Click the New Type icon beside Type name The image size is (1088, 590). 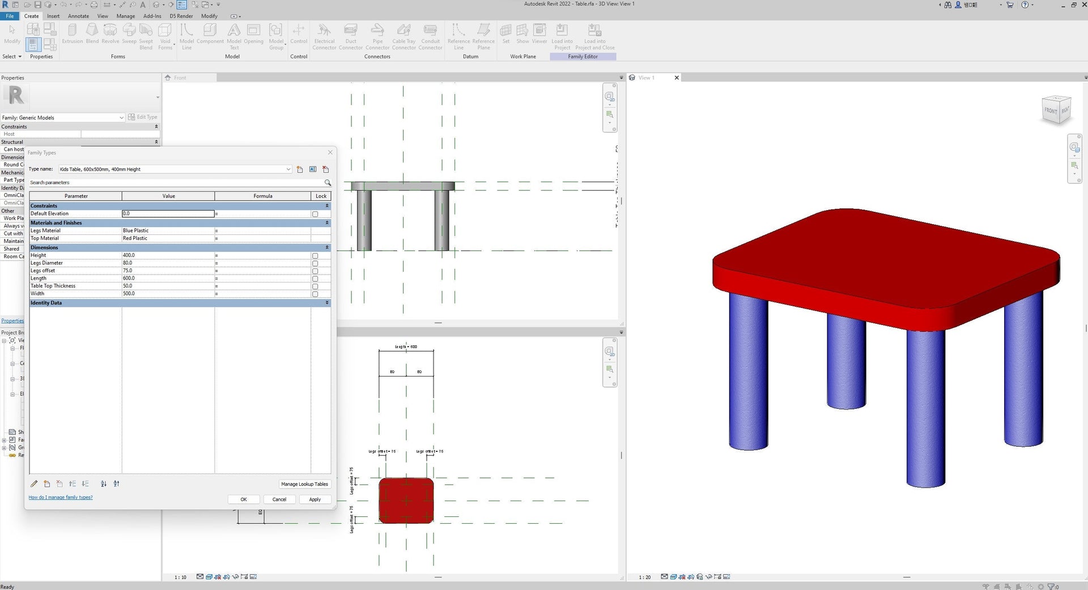tap(300, 169)
